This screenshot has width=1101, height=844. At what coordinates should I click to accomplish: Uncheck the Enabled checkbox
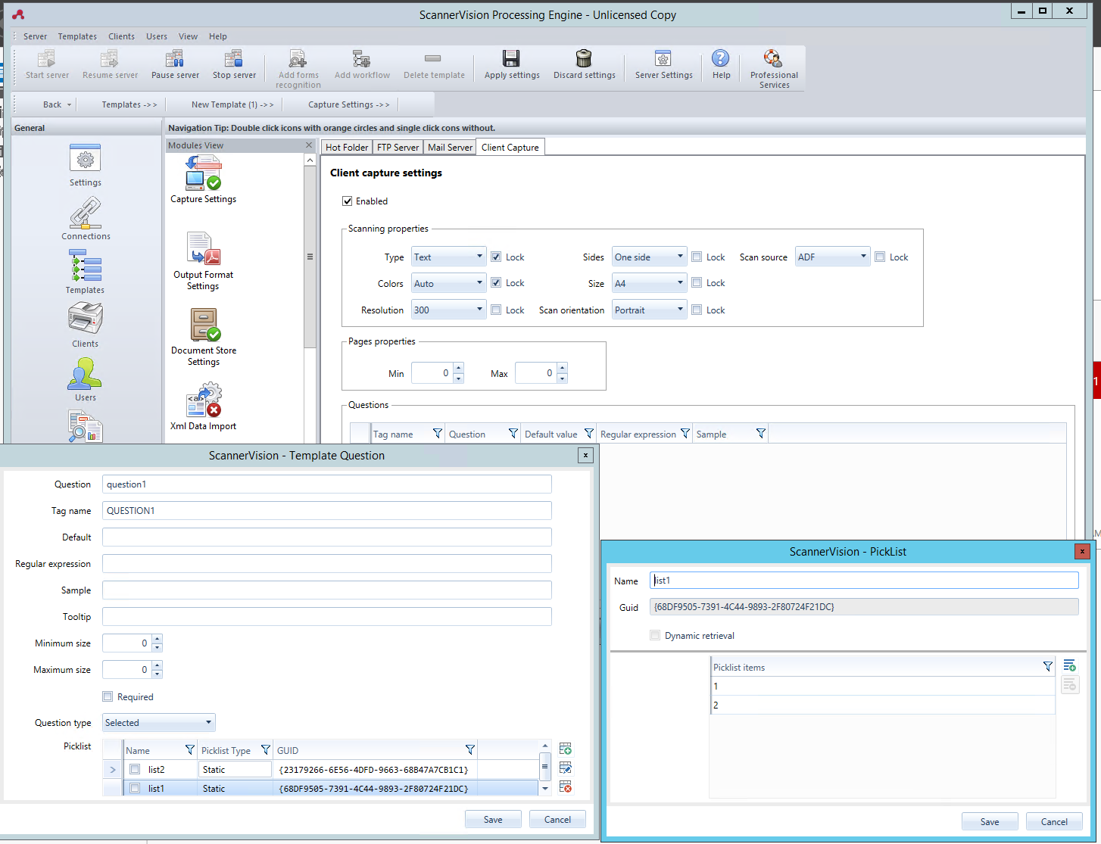[x=348, y=201]
